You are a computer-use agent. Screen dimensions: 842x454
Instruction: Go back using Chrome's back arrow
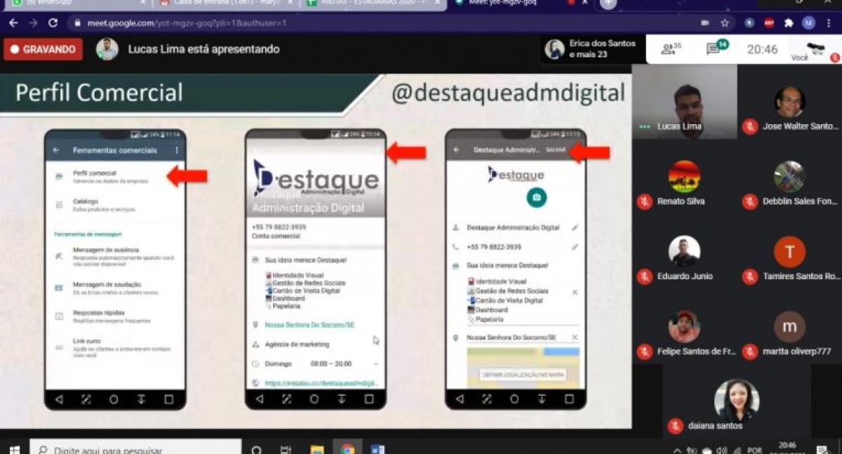(x=13, y=23)
